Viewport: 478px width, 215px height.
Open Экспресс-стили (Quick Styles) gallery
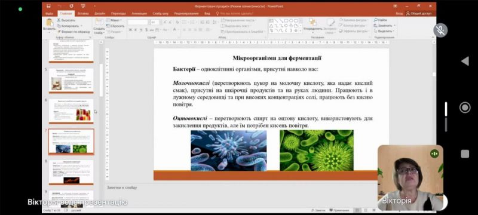(330, 26)
